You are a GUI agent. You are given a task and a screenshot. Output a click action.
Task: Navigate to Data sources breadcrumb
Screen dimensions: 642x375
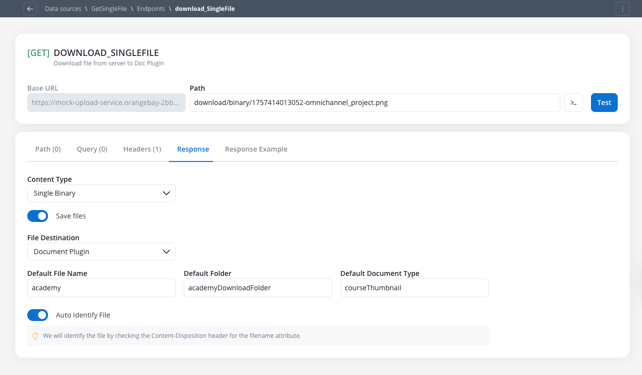63,9
